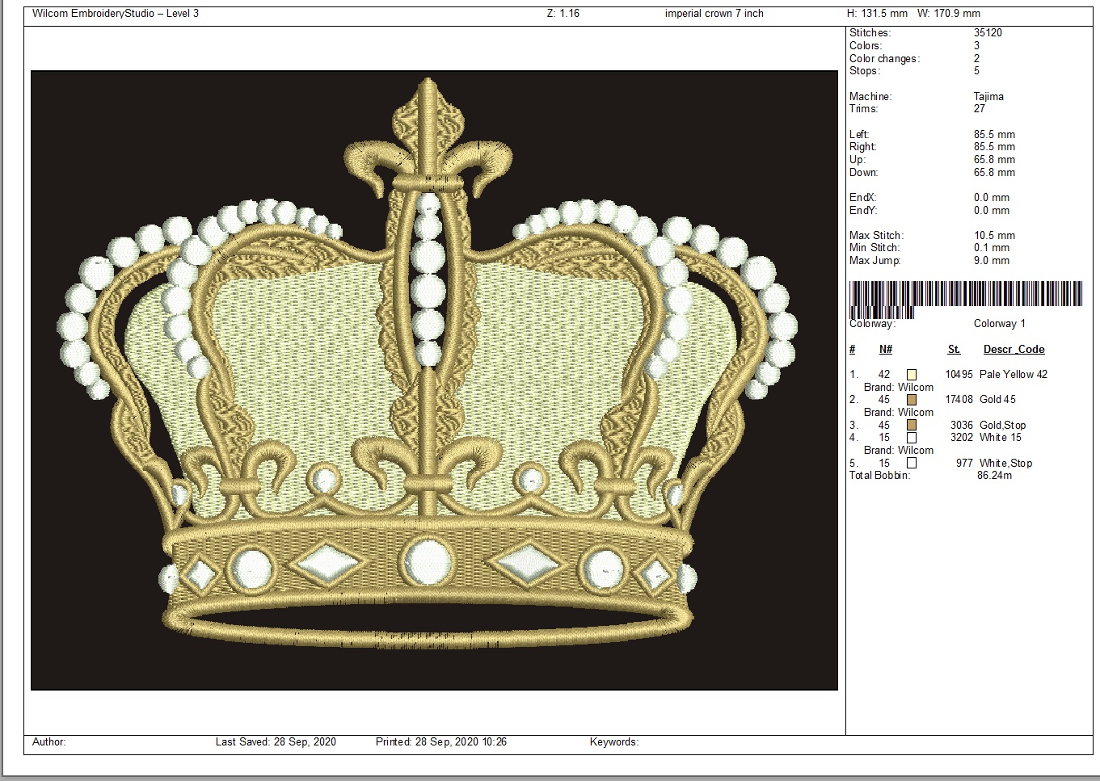Viewport: 1100px width, 781px height.
Task: Click the Stitches count 35120
Action: click(x=988, y=33)
